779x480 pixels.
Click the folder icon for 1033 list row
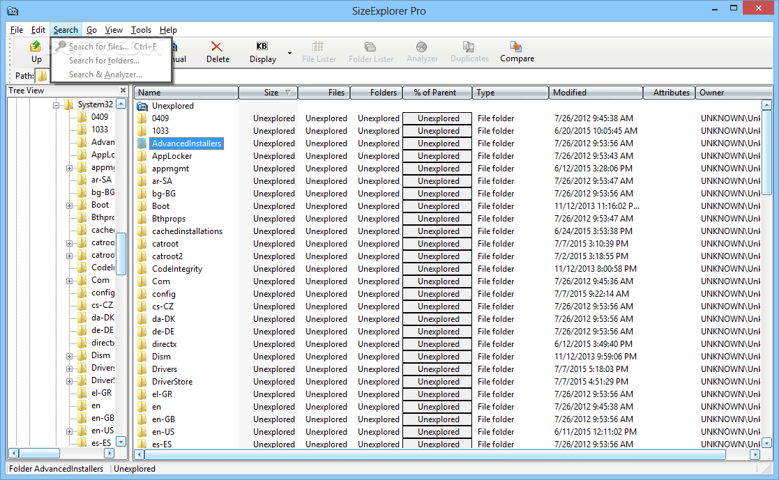[x=142, y=130]
